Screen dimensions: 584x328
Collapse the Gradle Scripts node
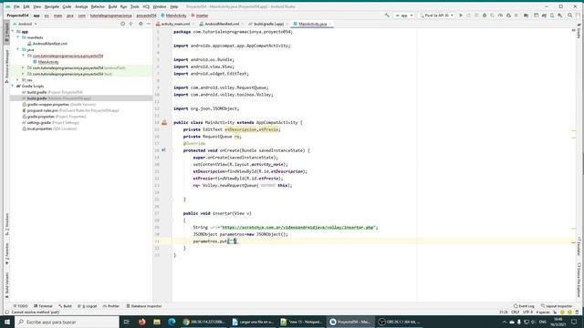(x=13, y=86)
